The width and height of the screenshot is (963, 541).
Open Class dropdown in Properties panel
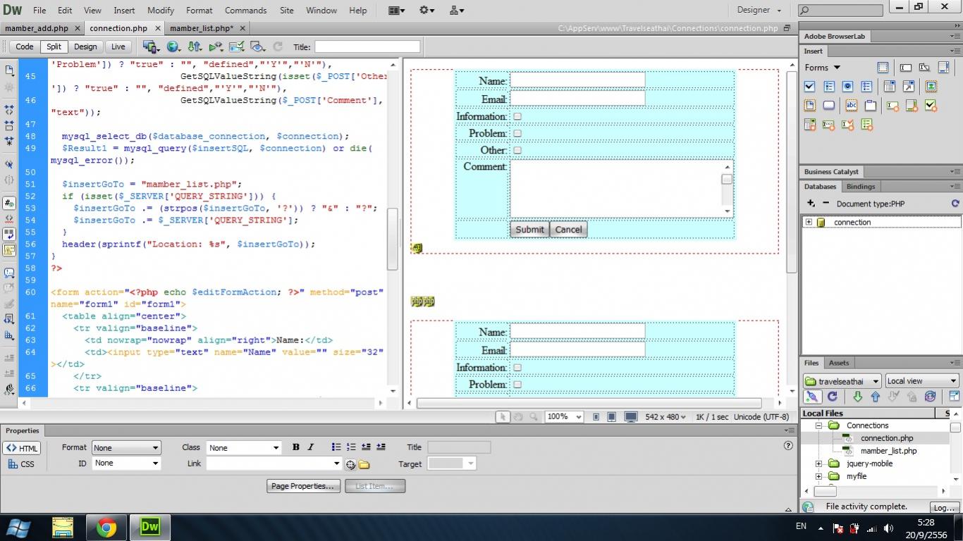(244, 447)
